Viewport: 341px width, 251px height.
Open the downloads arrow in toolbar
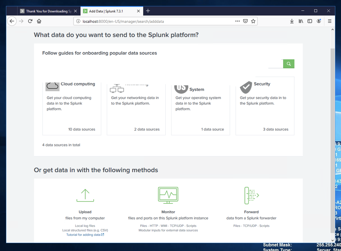point(292,21)
